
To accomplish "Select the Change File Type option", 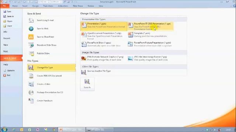I will (x=51, y=67).
